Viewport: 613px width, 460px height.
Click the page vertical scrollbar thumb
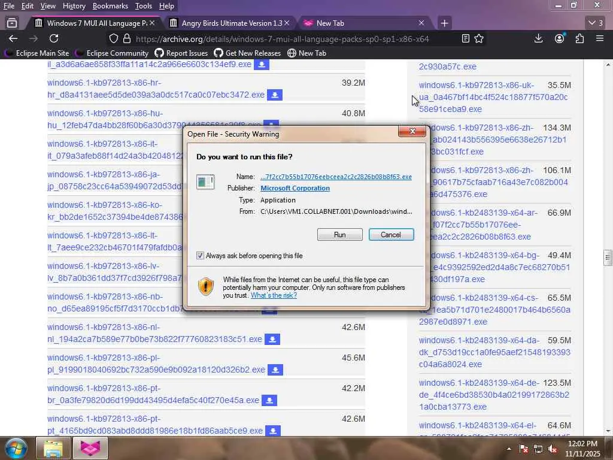[608, 258]
